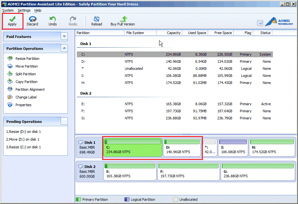Select Resize Partition in operations panel
Viewport: 298px width, 204px height.
coord(27,59)
